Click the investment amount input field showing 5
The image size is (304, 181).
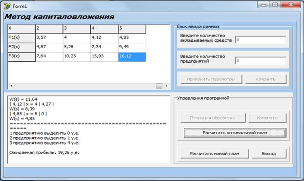click(x=261, y=39)
